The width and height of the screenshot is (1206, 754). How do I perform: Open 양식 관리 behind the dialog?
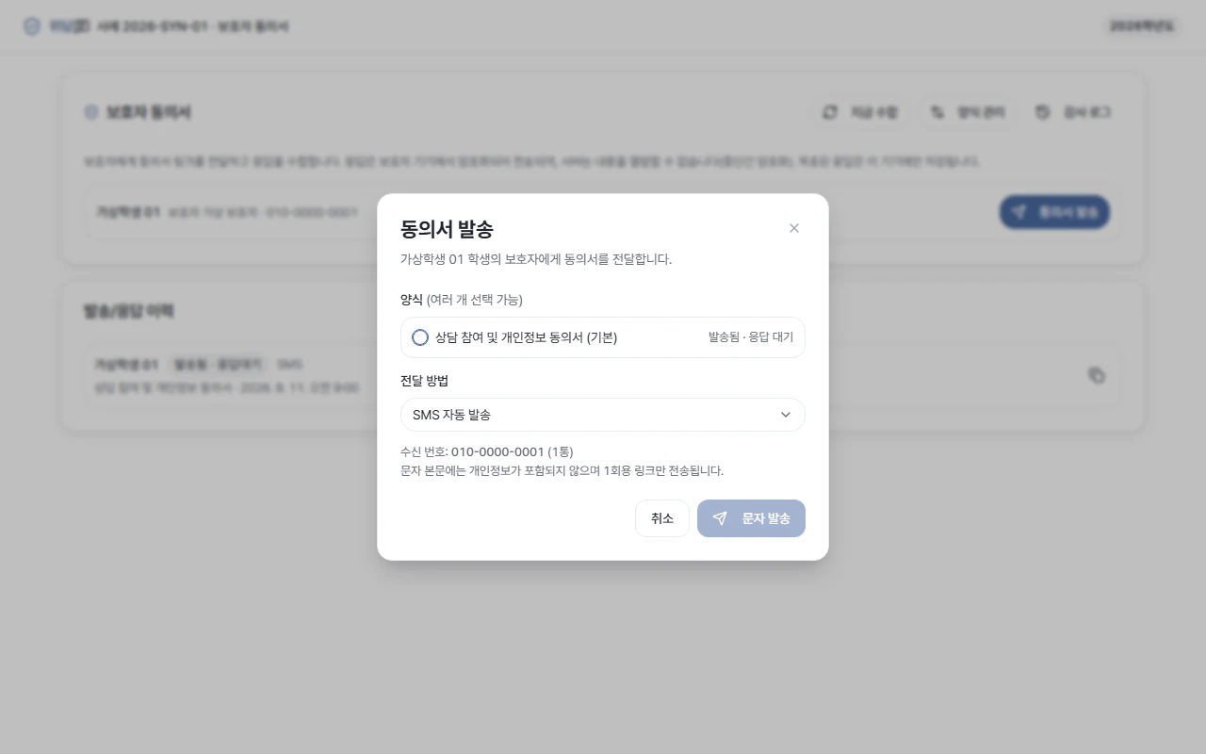967,112
